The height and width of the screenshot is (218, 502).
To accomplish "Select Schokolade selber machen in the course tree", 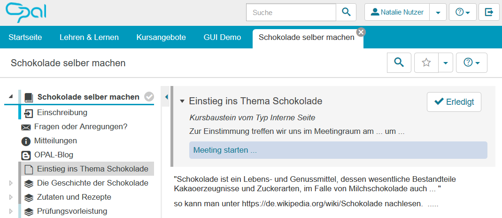I will [x=88, y=97].
